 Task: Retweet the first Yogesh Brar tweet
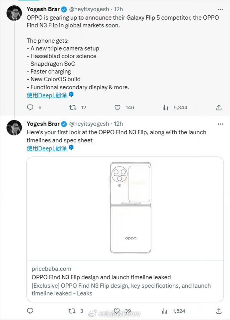coord(73,107)
